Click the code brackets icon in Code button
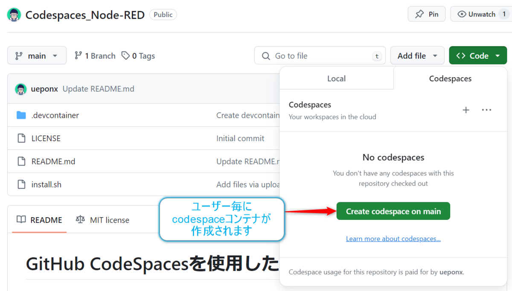 461,56
